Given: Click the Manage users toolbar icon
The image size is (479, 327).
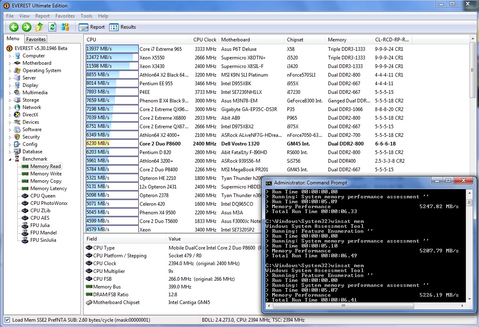Looking at the screenshot, I should pyautogui.click(x=65, y=27).
